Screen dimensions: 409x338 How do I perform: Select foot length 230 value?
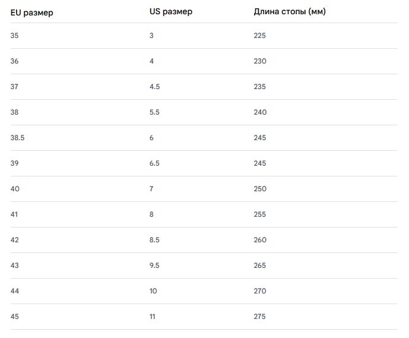(259, 61)
